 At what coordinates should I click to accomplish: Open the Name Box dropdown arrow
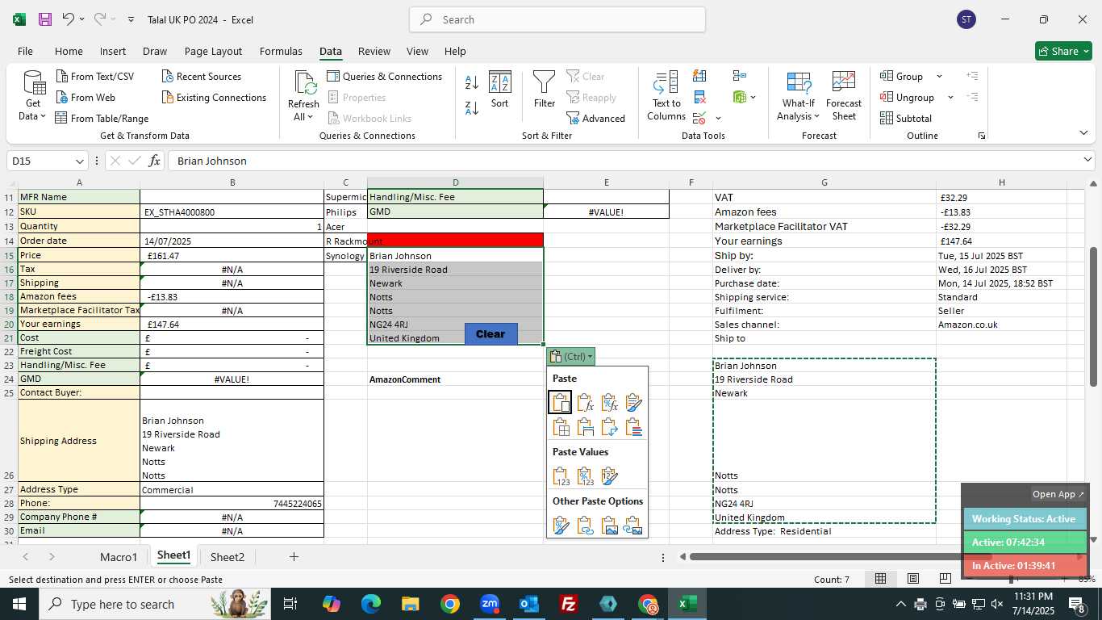click(x=79, y=161)
